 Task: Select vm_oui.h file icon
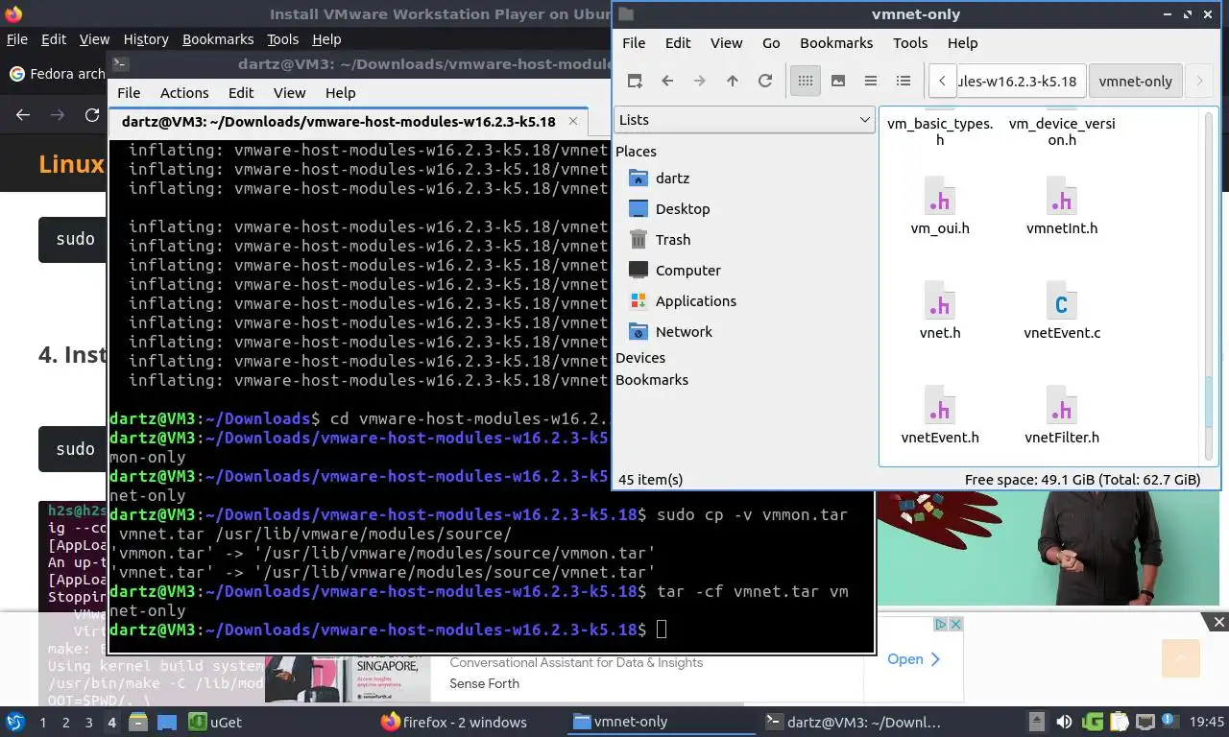[x=940, y=195]
